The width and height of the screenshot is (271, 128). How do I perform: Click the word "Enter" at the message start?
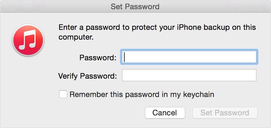(x=68, y=28)
